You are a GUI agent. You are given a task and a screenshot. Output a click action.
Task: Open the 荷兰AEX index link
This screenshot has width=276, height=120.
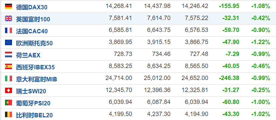coord(28,55)
